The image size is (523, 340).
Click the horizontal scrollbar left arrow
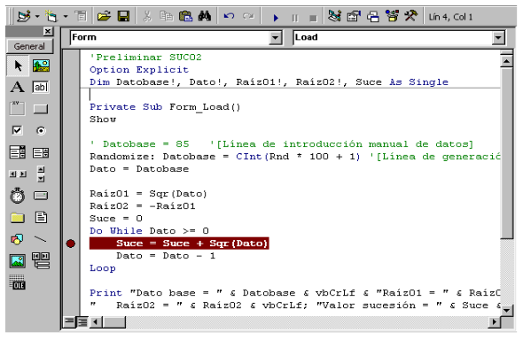[x=96, y=322]
